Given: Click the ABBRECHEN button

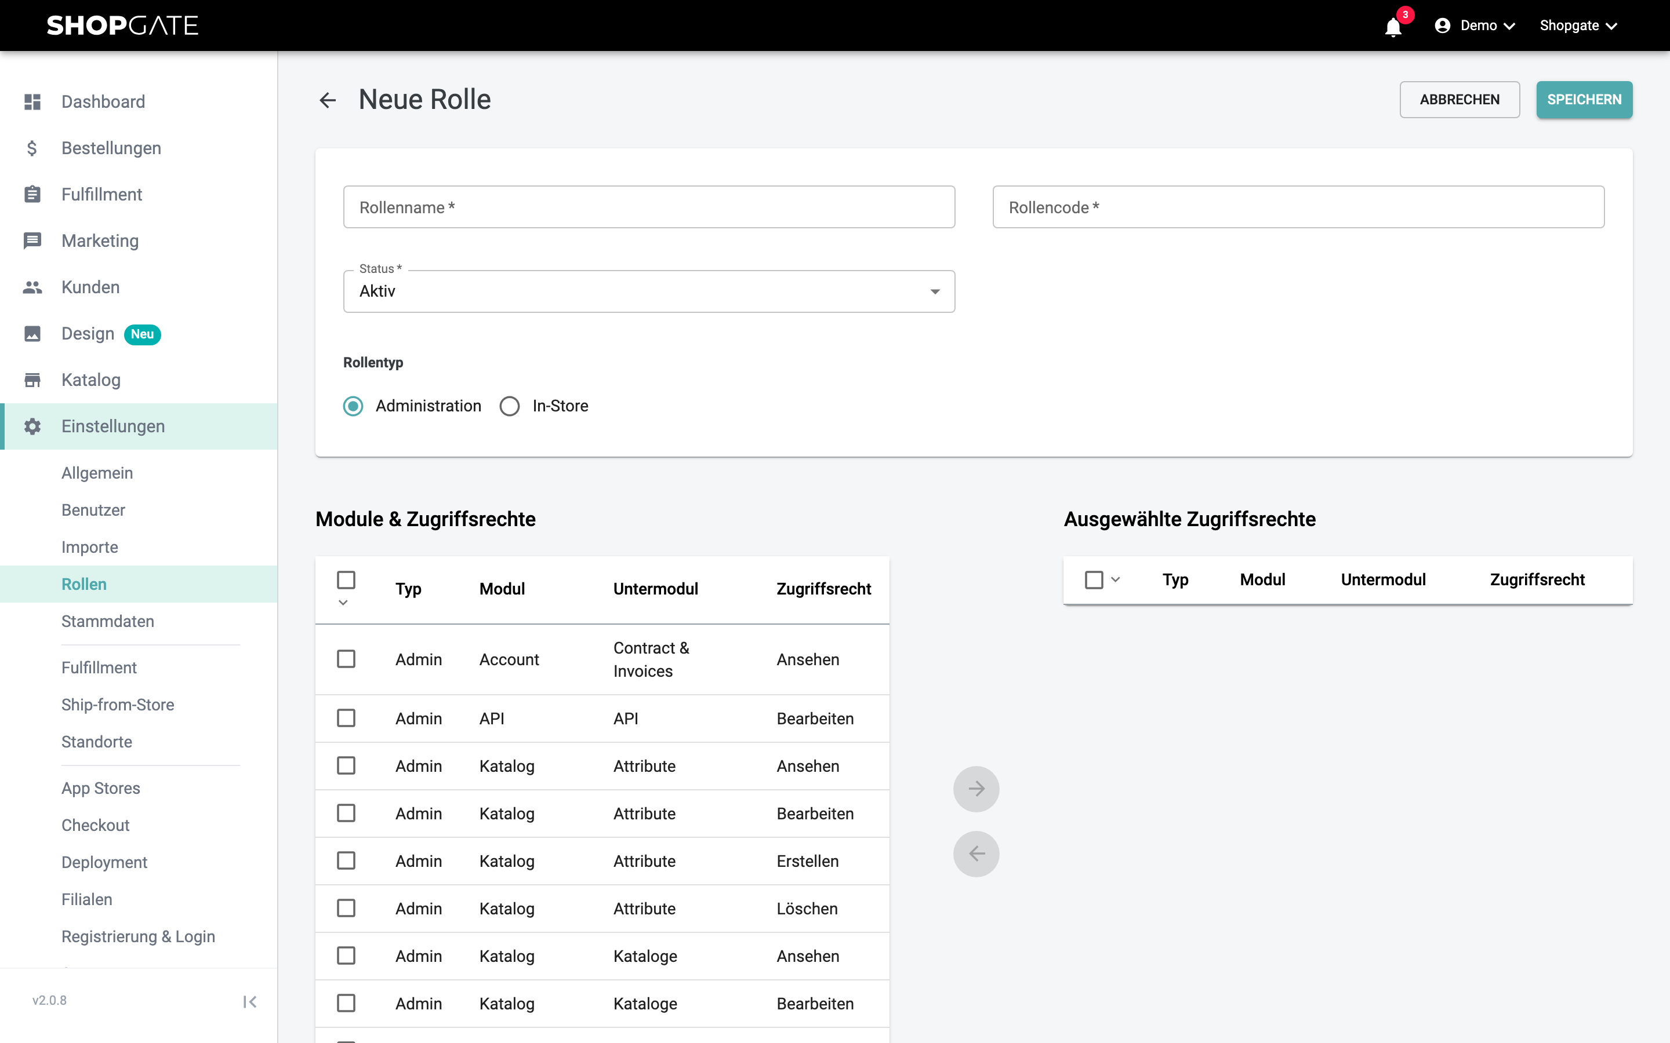Looking at the screenshot, I should [x=1460, y=99].
